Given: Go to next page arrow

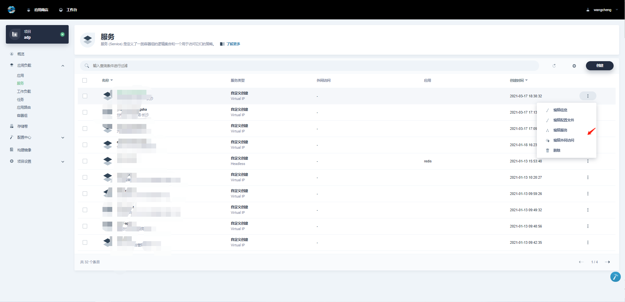Looking at the screenshot, I should coord(607,262).
